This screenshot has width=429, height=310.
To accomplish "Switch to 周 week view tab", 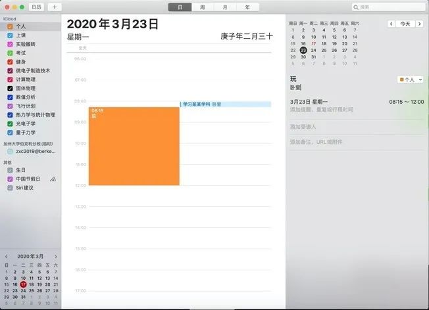I will (x=202, y=7).
